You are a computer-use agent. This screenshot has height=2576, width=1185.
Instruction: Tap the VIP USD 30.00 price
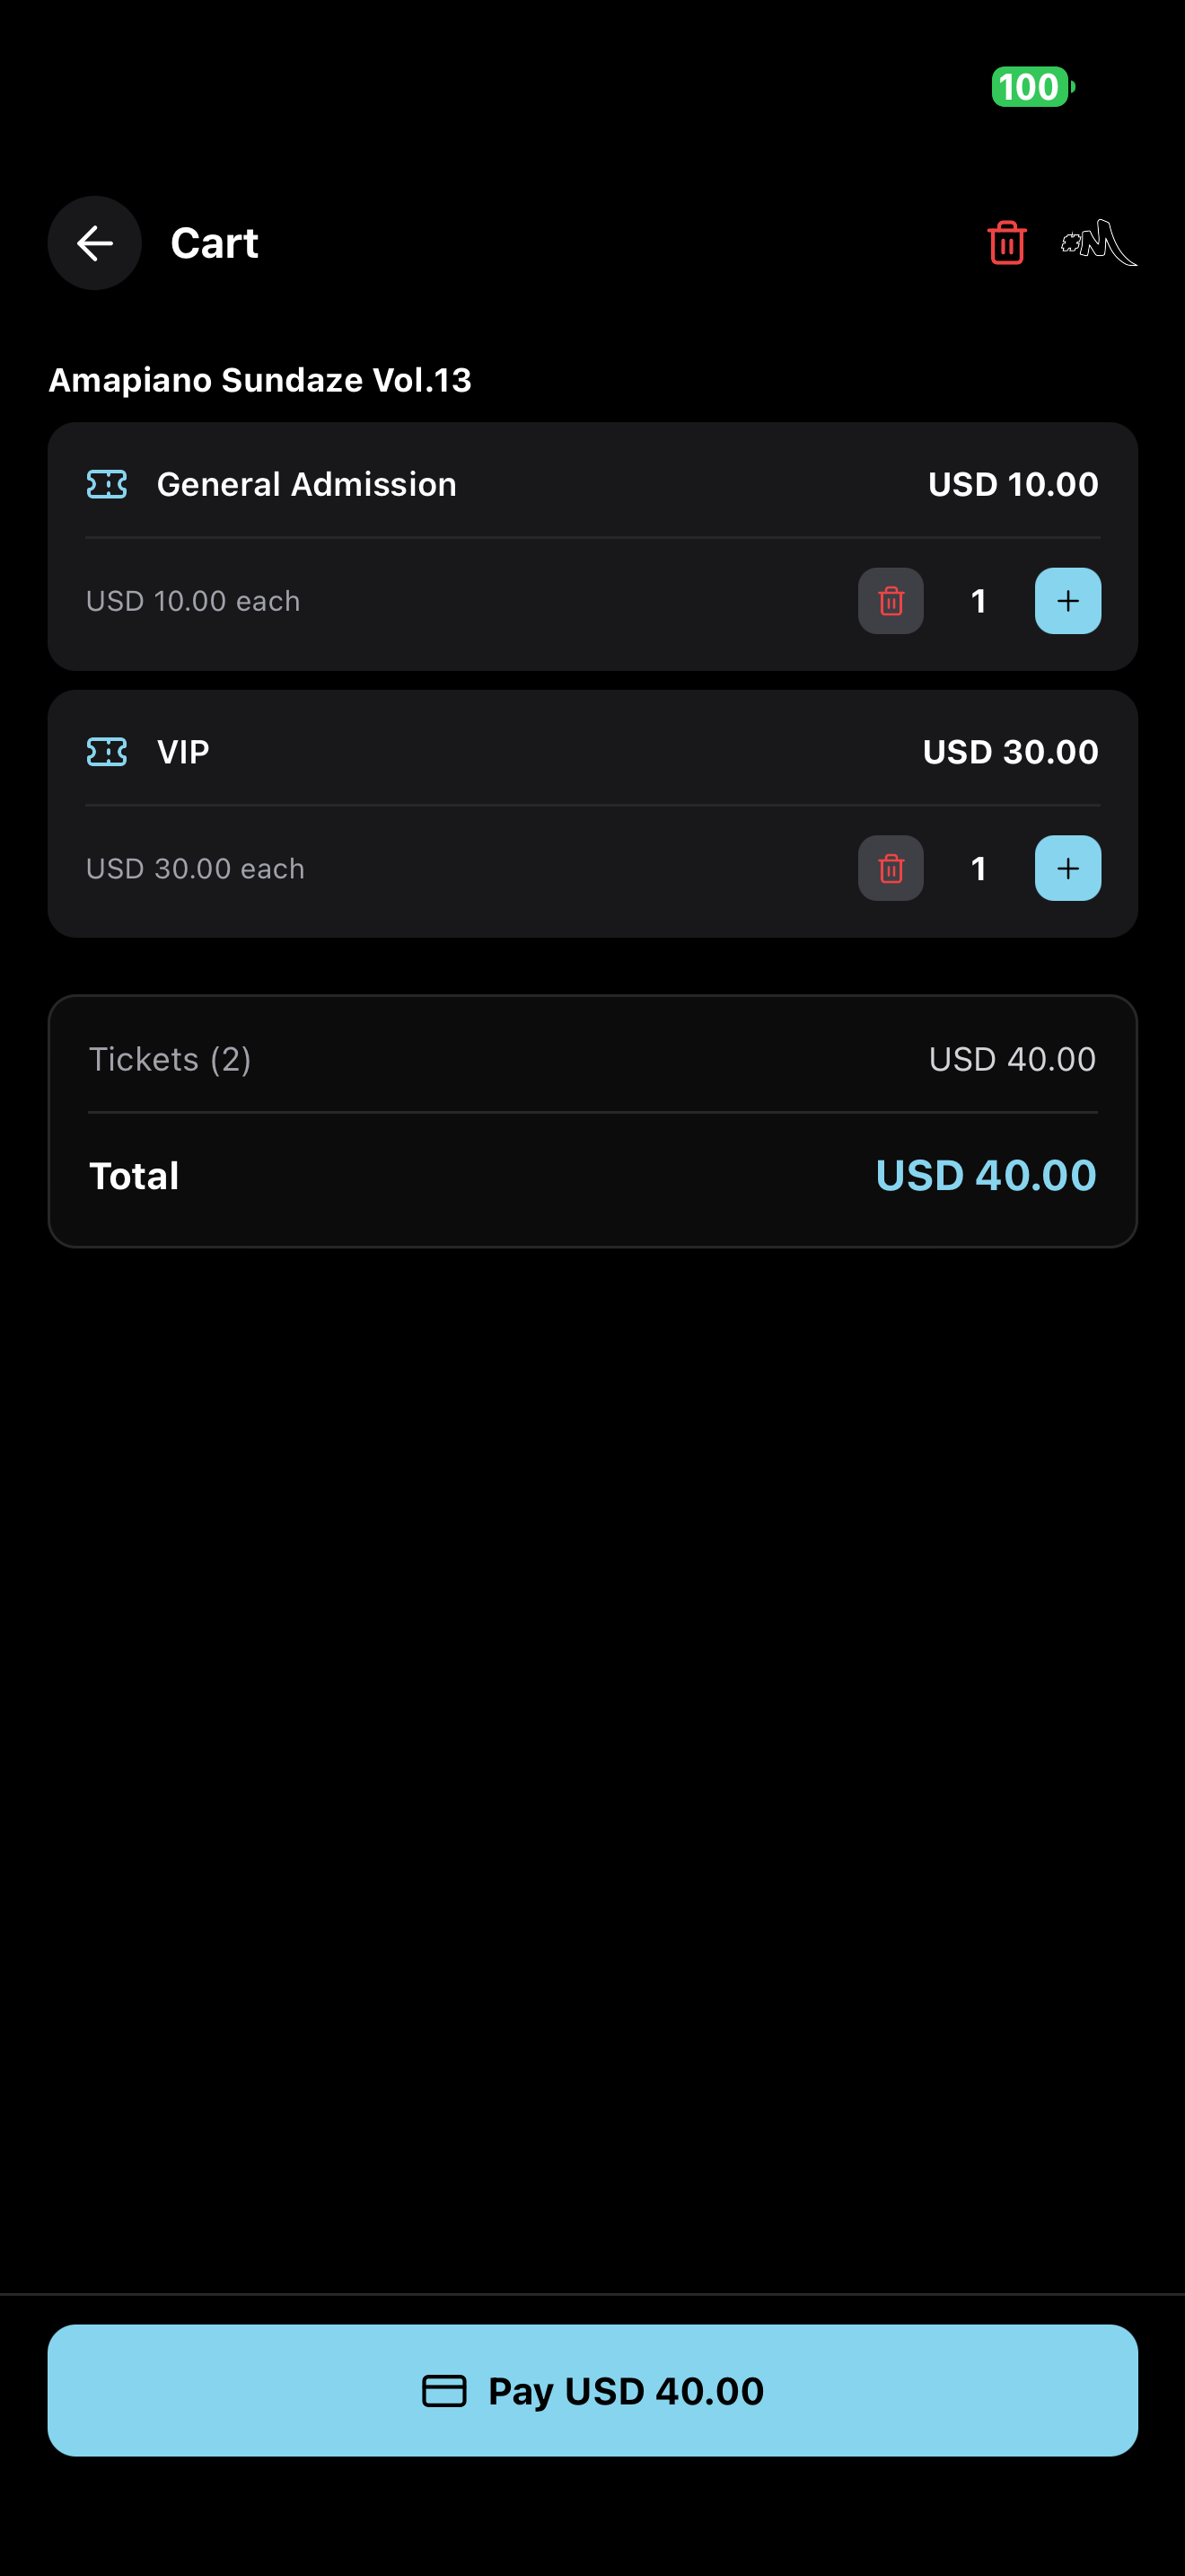[1009, 752]
